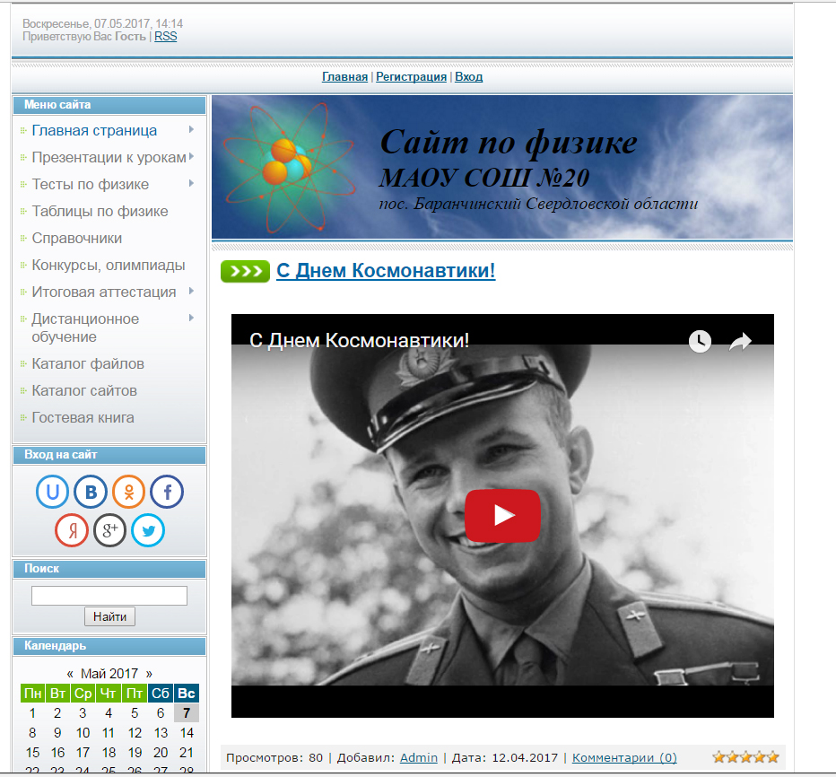Open the Admin author profile link
This screenshot has height=777, width=836.
tap(419, 758)
